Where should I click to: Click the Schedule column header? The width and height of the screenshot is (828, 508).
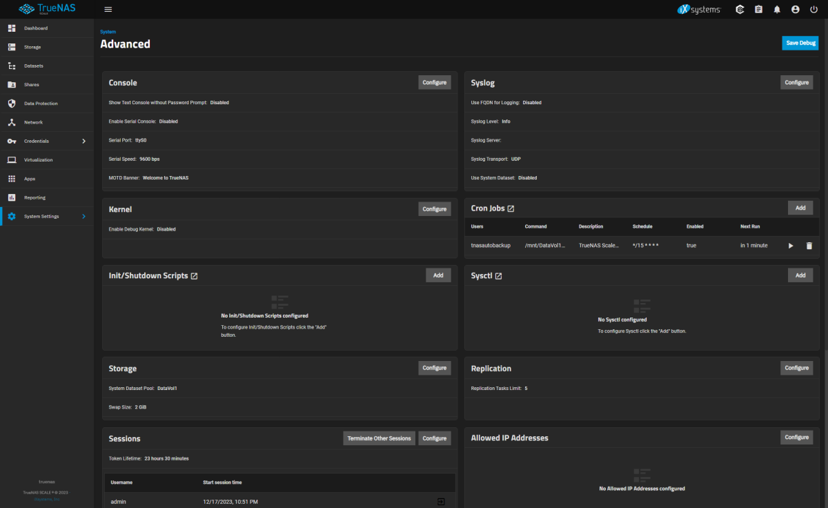642,226
